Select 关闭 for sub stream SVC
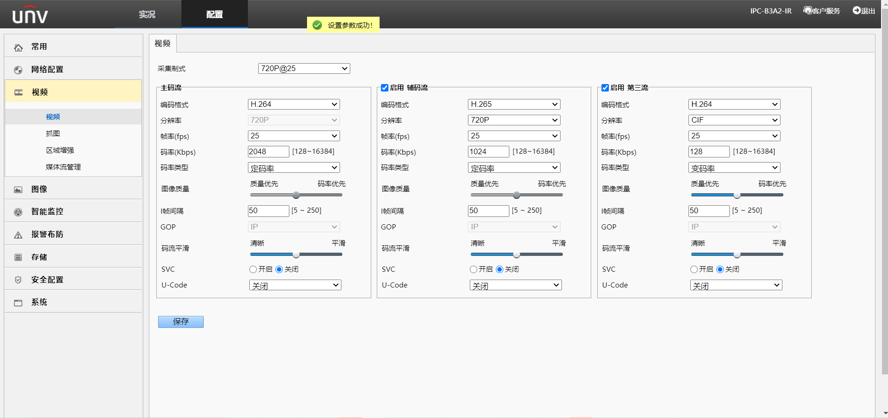 point(500,269)
